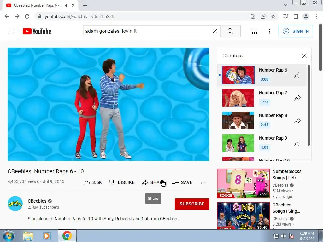
Task: Reload the YouTube page
Action: click(27, 16)
